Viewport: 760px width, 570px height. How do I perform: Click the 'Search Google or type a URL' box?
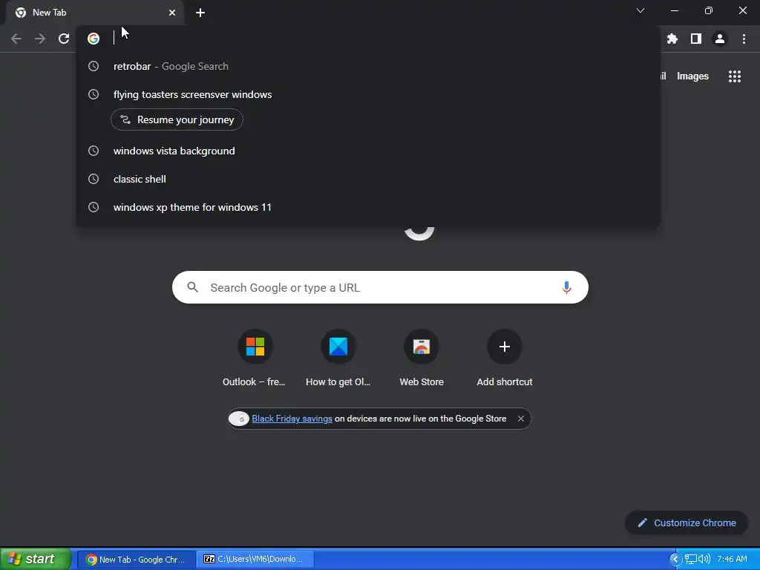(380, 287)
